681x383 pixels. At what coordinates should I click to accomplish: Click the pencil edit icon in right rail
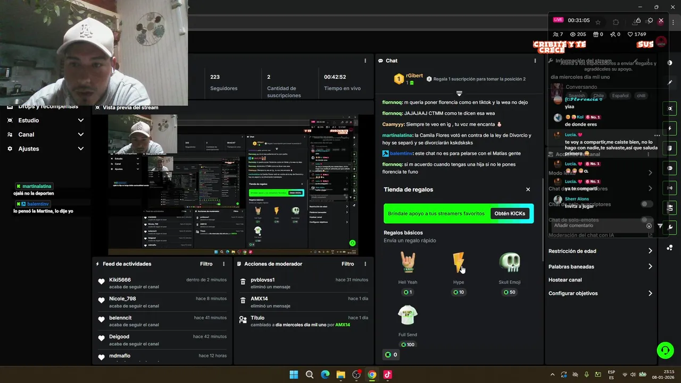coord(670,82)
